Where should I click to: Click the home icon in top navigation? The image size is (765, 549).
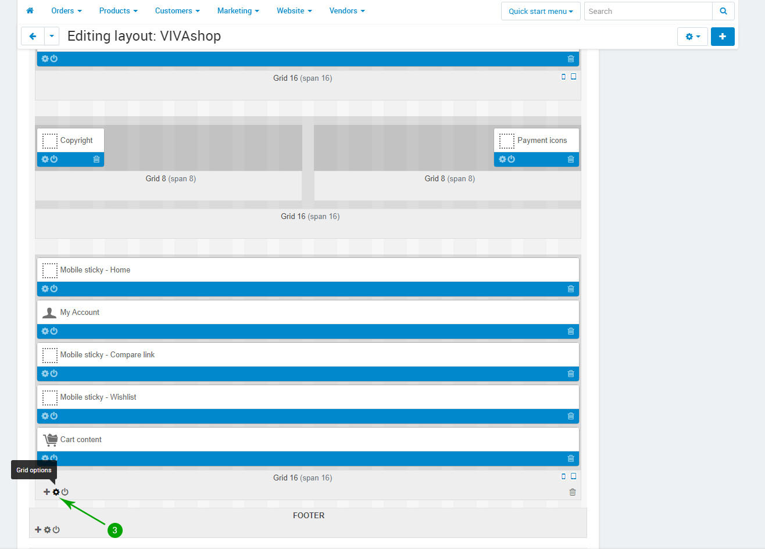pos(30,10)
